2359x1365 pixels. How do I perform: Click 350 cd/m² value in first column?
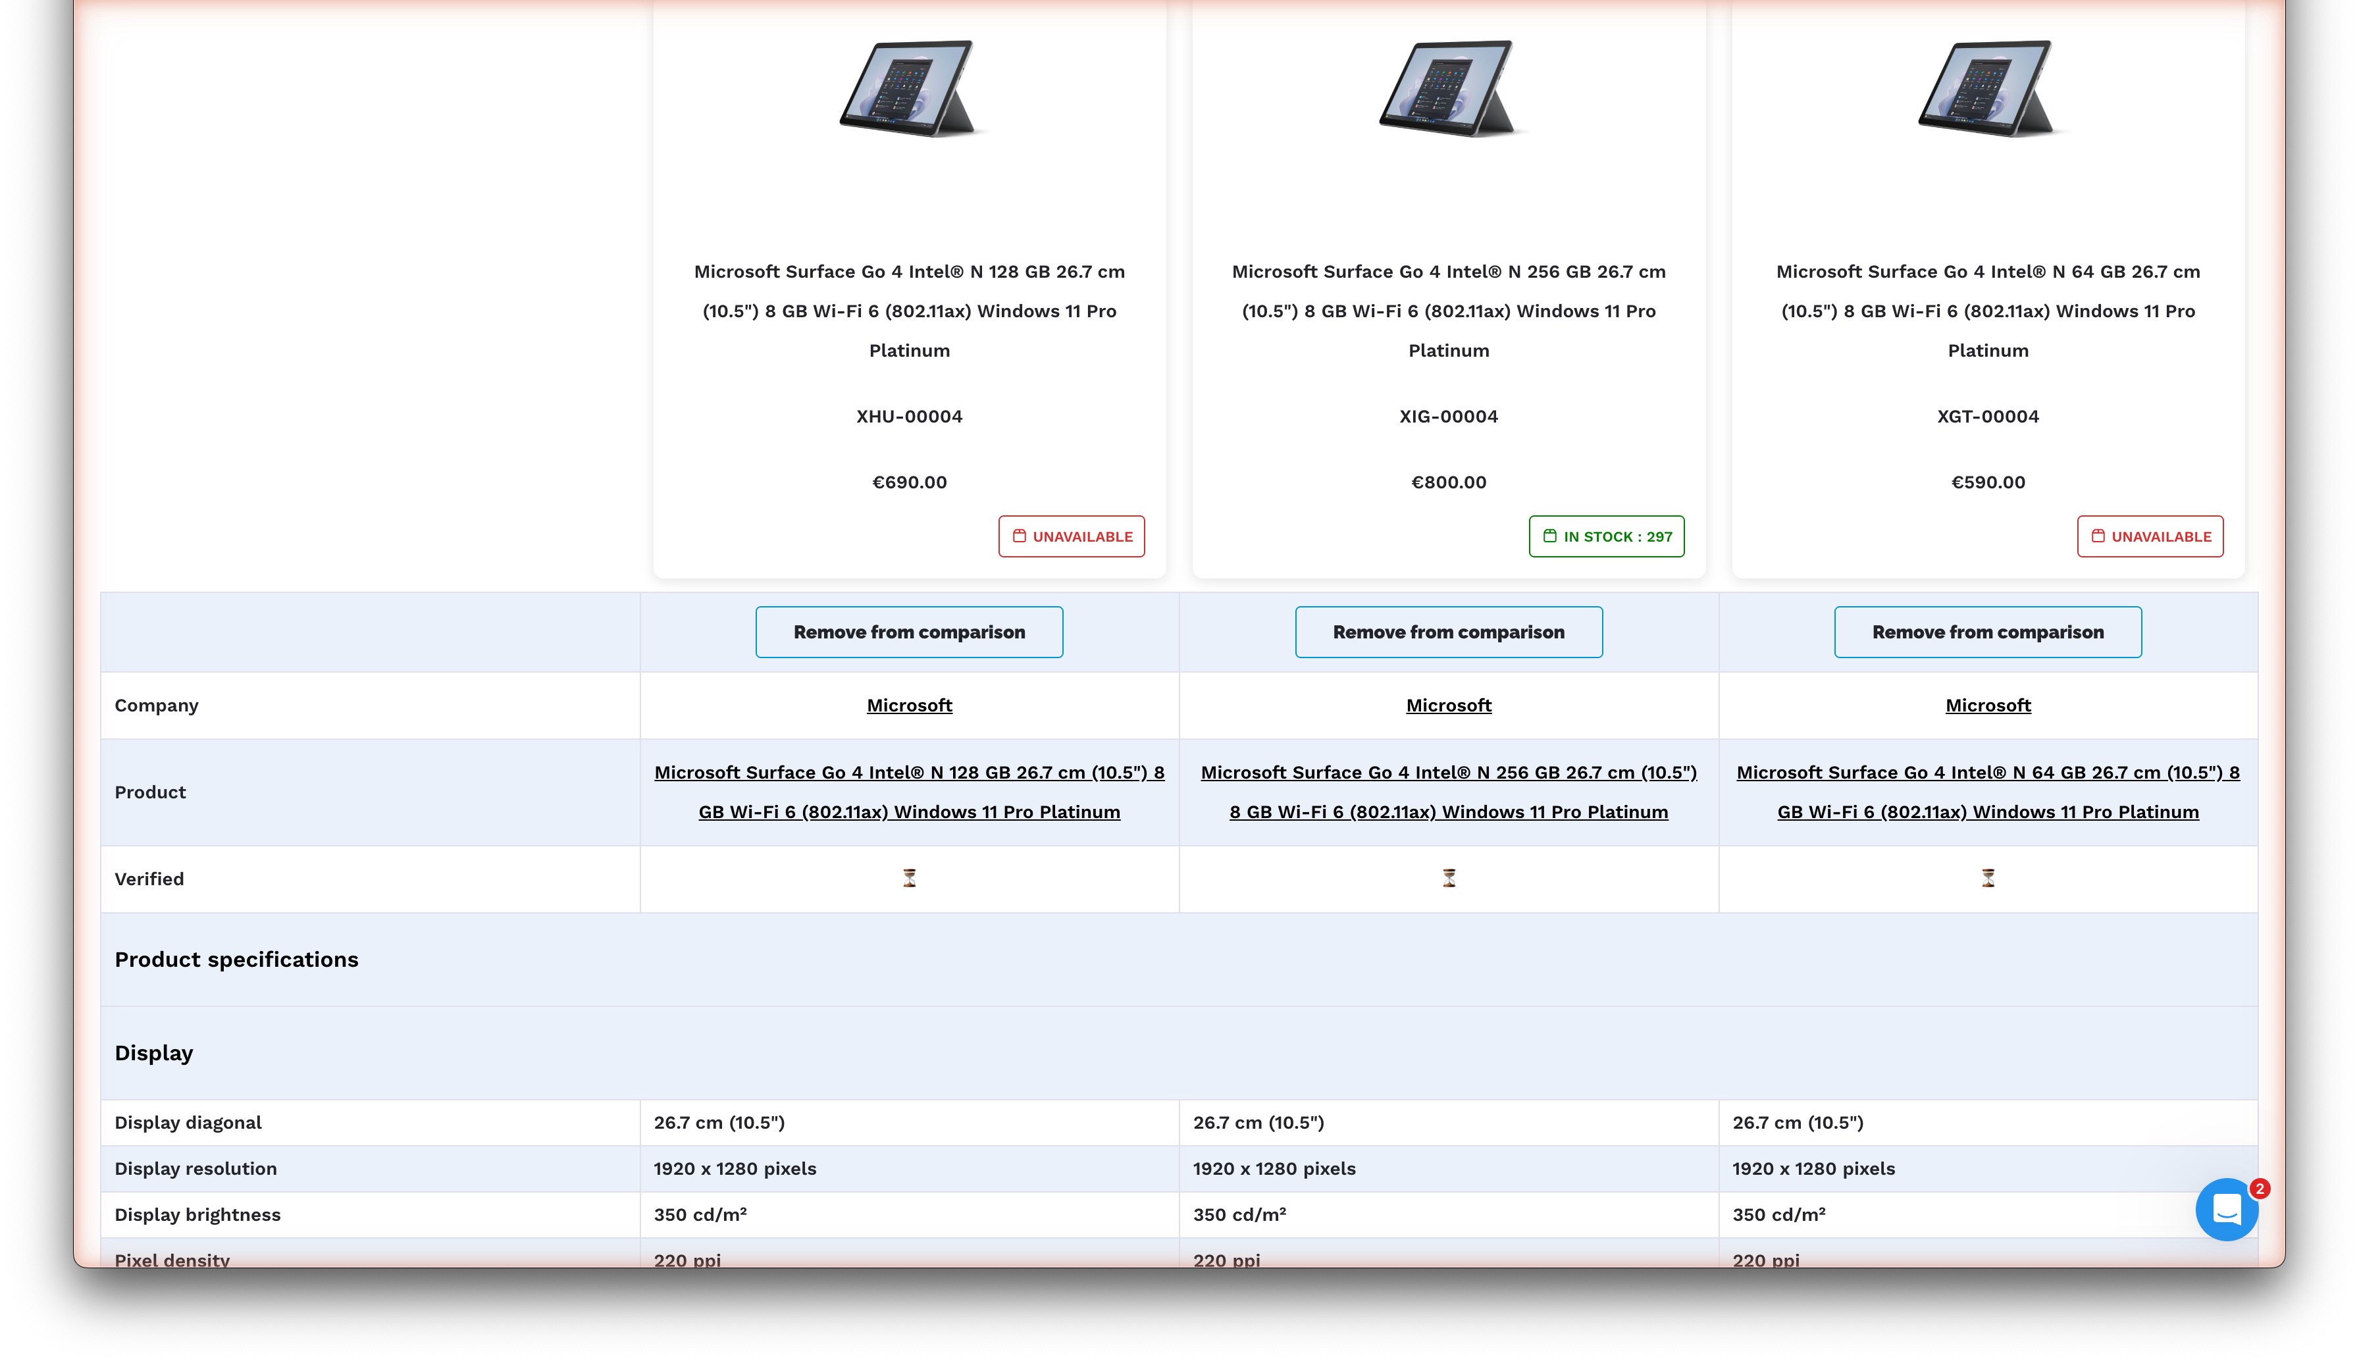[x=700, y=1214]
